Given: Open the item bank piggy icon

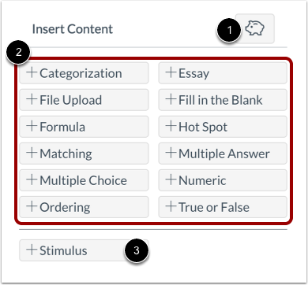Looking at the screenshot, I should tap(255, 28).
